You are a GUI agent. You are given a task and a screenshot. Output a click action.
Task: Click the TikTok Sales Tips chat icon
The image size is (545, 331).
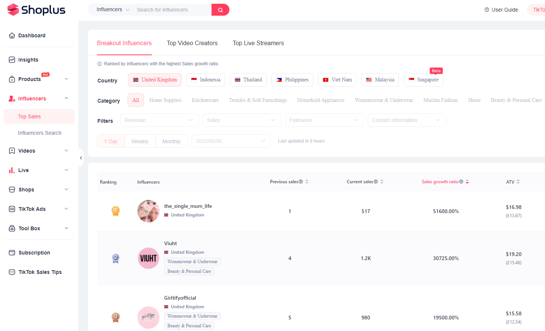(12, 272)
